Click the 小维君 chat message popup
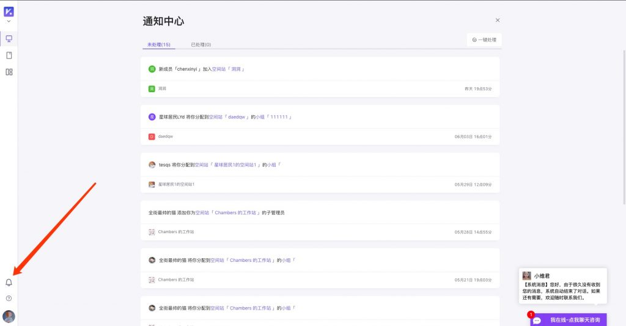Viewport: 626px width, 326px height. click(x=562, y=287)
